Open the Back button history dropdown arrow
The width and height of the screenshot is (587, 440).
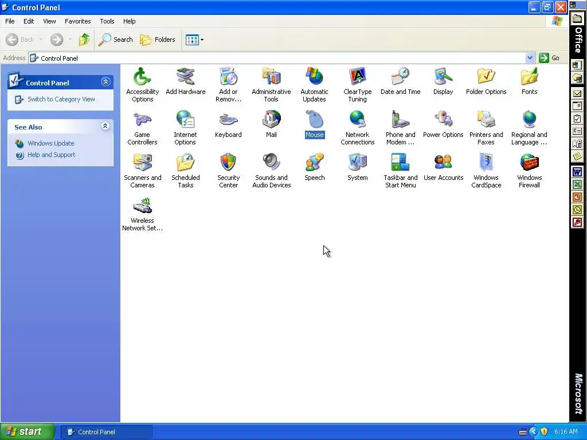41,40
